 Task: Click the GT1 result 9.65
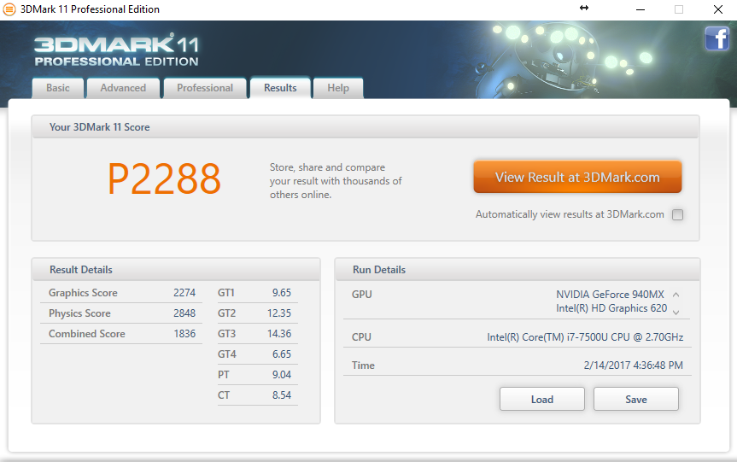coord(282,293)
